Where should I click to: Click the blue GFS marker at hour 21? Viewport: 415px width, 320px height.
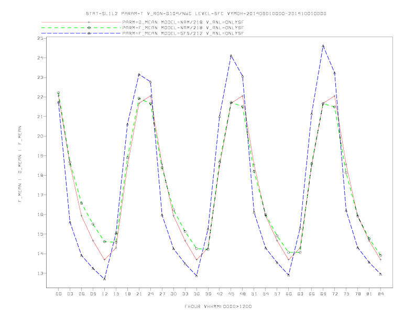click(139, 75)
